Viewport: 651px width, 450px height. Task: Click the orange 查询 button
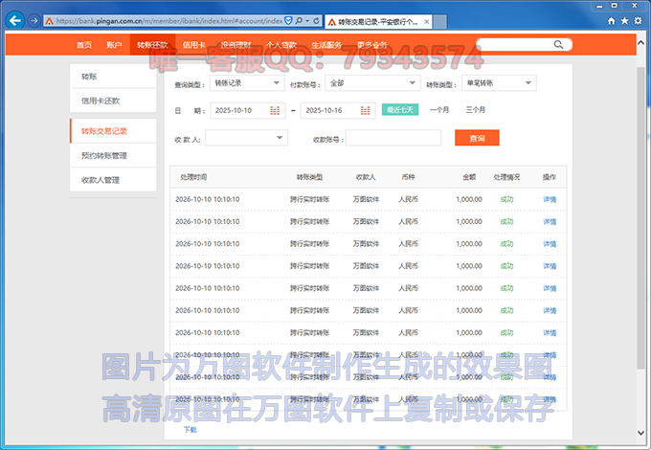pyautogui.click(x=477, y=139)
